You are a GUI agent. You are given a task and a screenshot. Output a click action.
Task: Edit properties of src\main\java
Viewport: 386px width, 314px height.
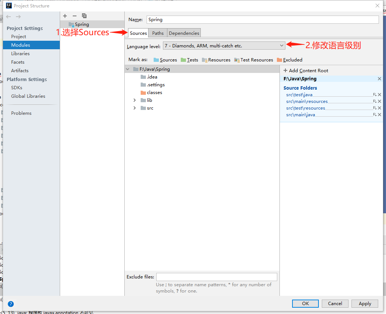[374, 115]
